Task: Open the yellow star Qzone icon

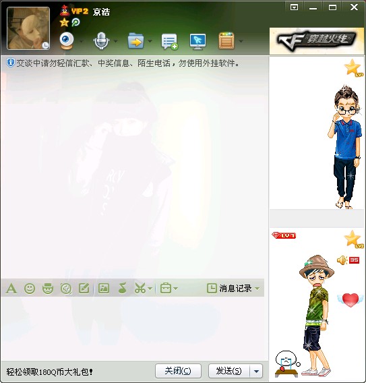Action: tap(64, 22)
